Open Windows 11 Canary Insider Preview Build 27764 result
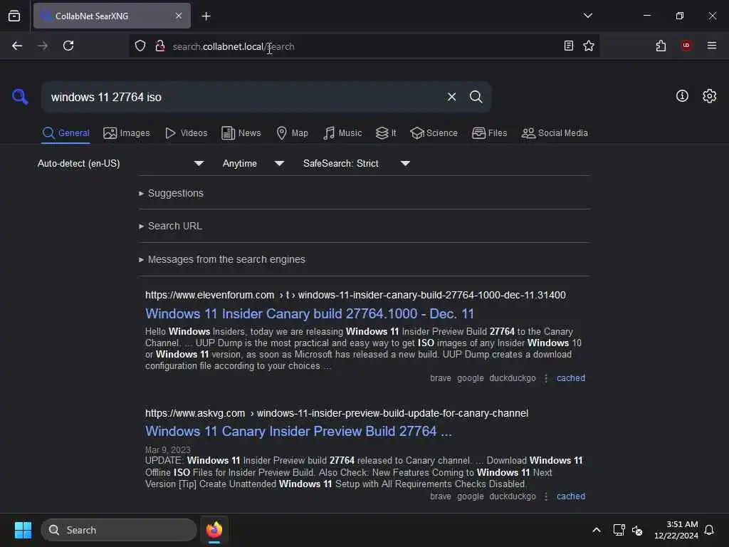Image resolution: width=729 pixels, height=547 pixels. [298, 431]
